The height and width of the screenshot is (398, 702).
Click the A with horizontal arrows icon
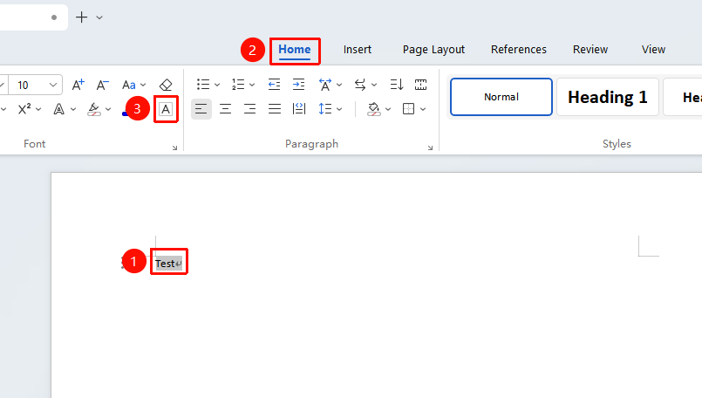(x=325, y=85)
